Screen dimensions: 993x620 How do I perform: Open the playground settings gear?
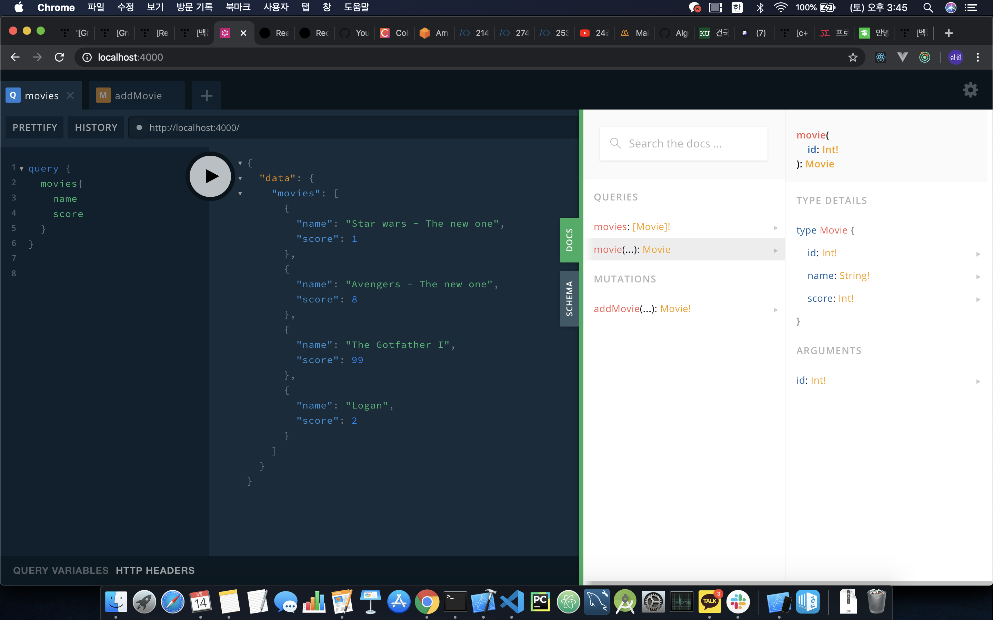(x=970, y=90)
